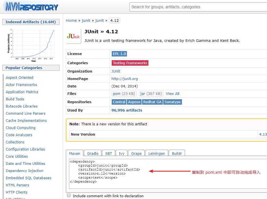Image resolution: width=267 pixels, height=199 pixels.
Task: Open the http://junit.org homepage link
Action: 125,79
